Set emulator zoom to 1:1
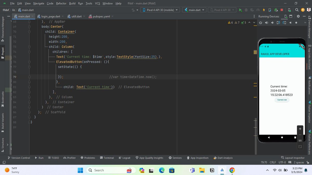312x175 pixels. pyautogui.click(x=300, y=140)
